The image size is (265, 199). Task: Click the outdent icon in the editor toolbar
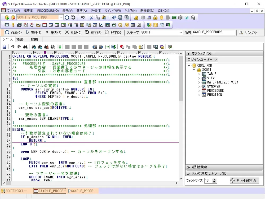(101, 47)
